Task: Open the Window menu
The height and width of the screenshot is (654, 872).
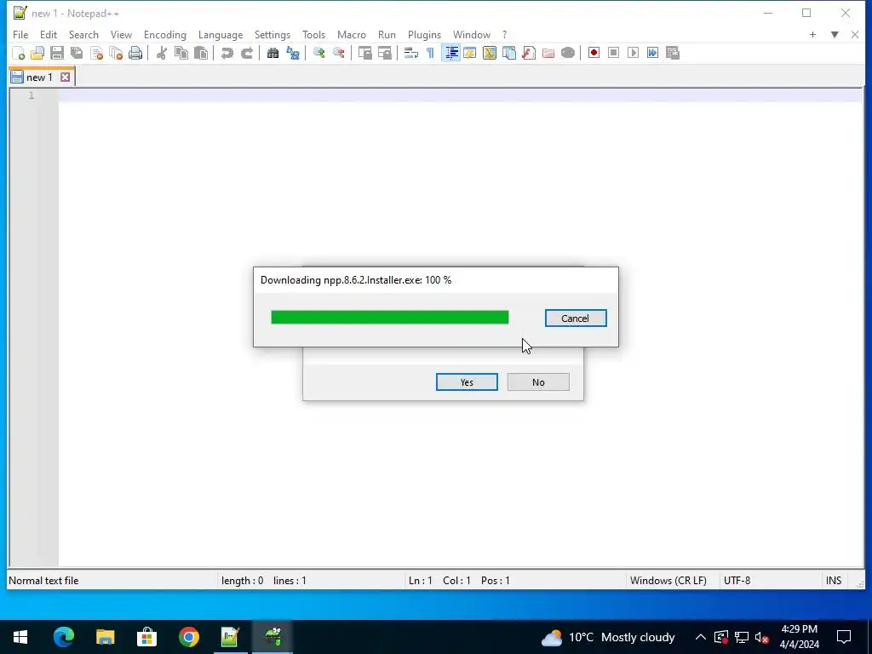Action: point(472,34)
